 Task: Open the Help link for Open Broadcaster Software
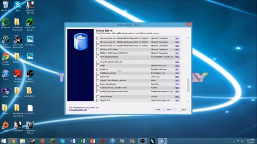[177, 62]
